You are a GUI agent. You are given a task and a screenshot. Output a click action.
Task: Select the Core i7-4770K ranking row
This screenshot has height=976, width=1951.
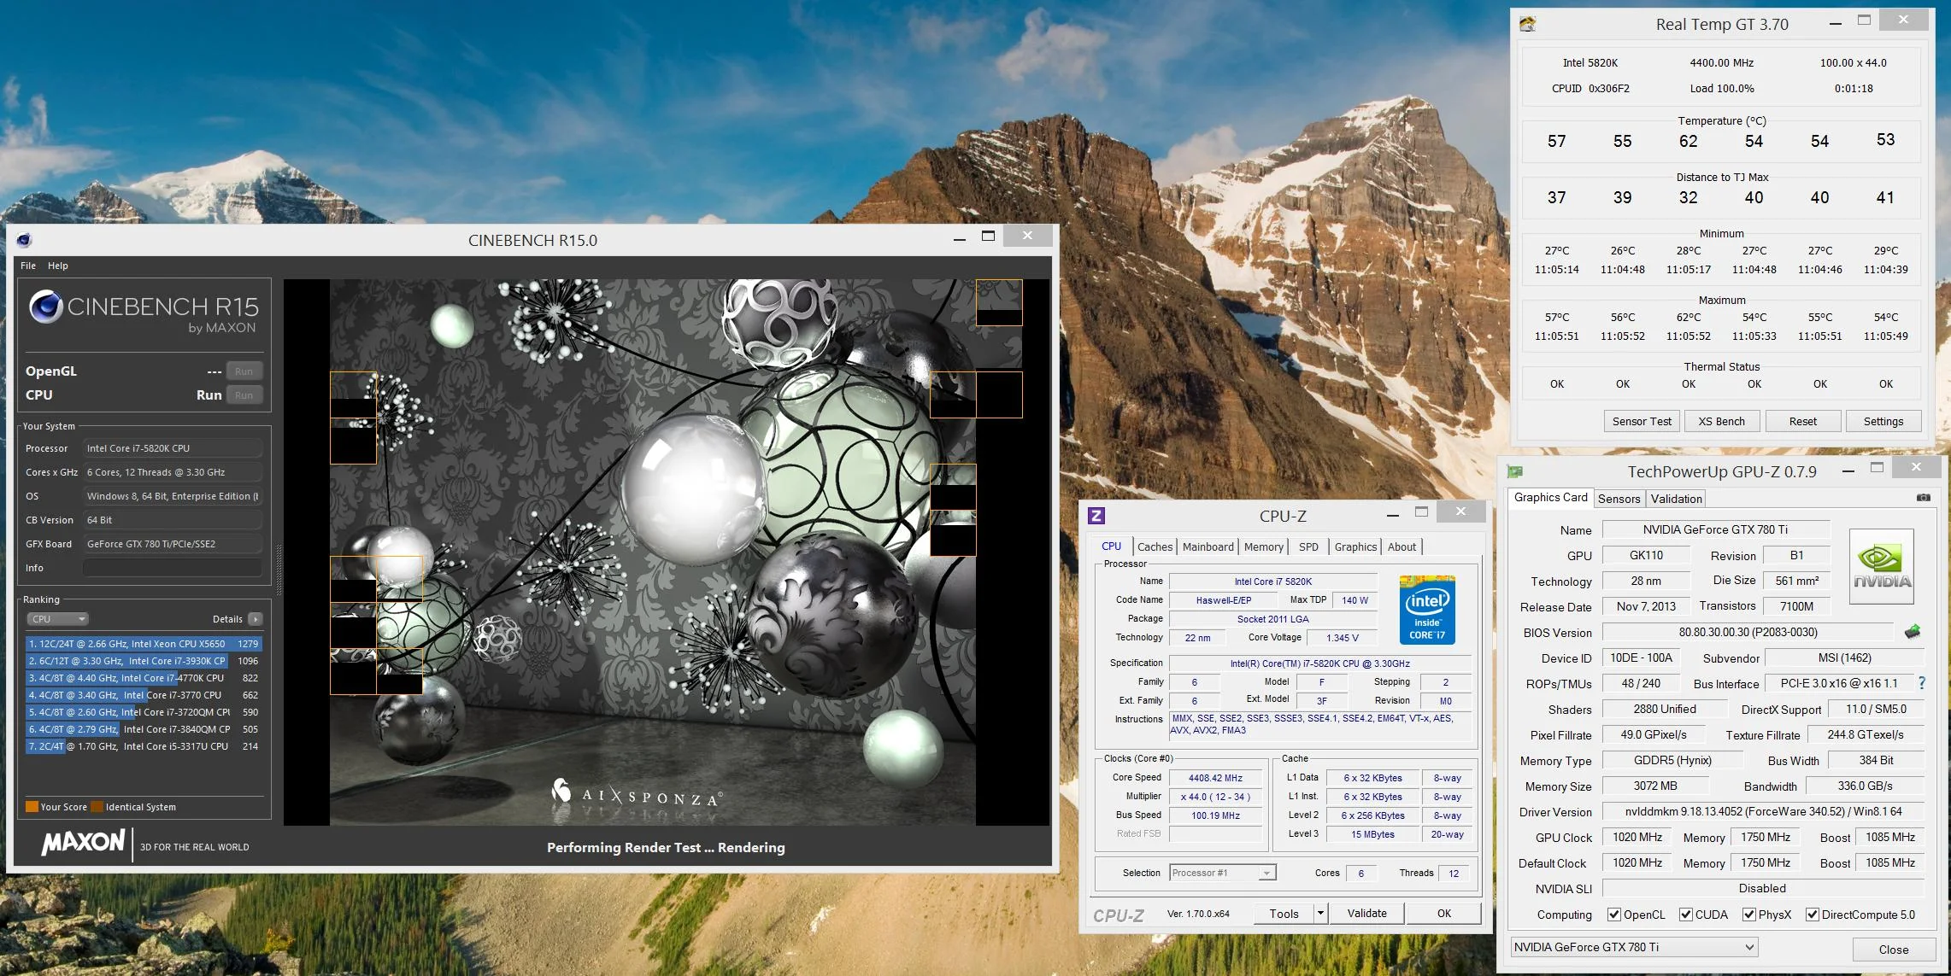(144, 678)
